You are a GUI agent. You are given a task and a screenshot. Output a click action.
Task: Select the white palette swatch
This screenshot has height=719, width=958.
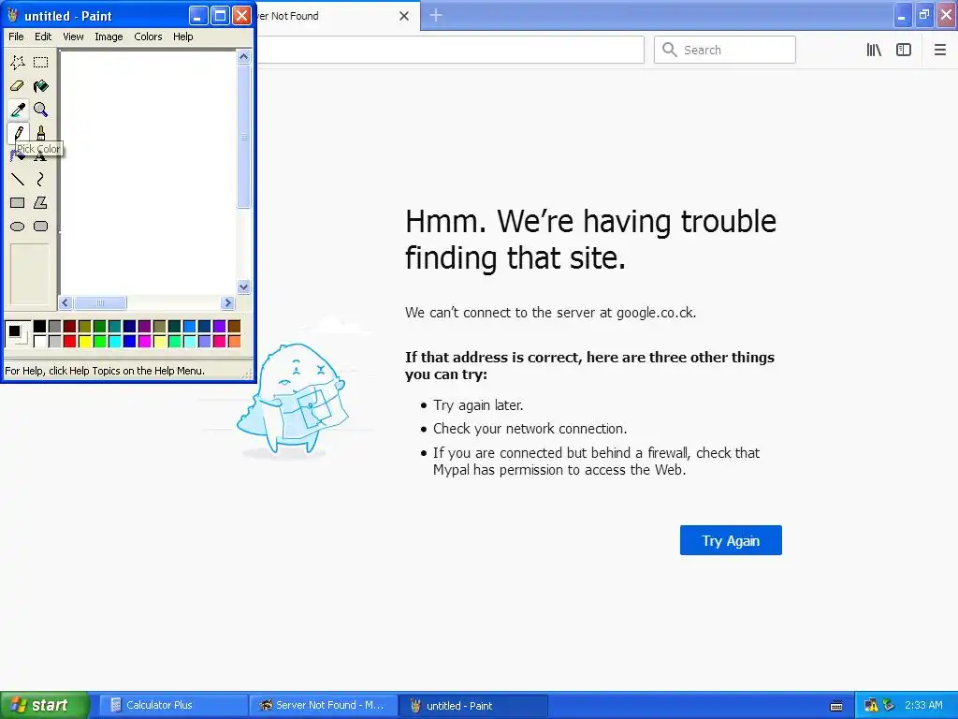[x=39, y=341]
